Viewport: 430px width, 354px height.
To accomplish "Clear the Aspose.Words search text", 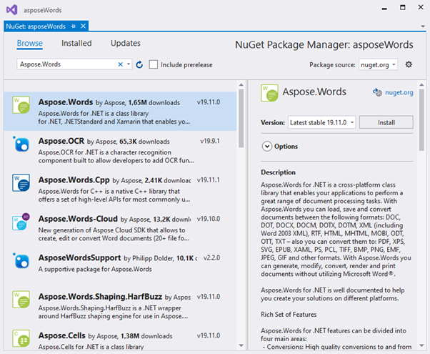I will pos(120,64).
